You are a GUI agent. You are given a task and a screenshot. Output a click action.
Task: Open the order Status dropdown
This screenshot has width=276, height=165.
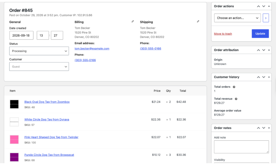pyautogui.click(x=39, y=51)
